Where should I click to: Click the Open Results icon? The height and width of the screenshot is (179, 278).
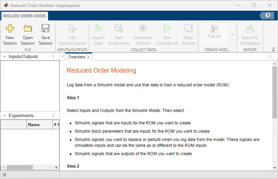point(188,28)
